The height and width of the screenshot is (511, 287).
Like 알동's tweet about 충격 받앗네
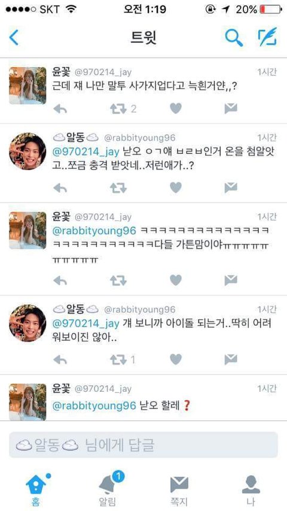(176, 188)
